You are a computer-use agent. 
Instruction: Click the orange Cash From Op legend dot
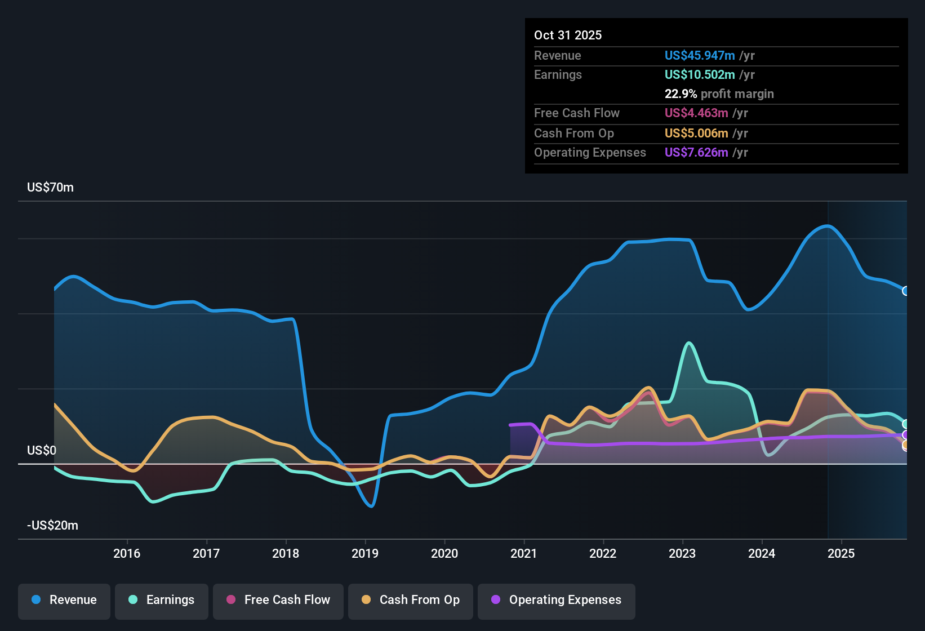[366, 600]
